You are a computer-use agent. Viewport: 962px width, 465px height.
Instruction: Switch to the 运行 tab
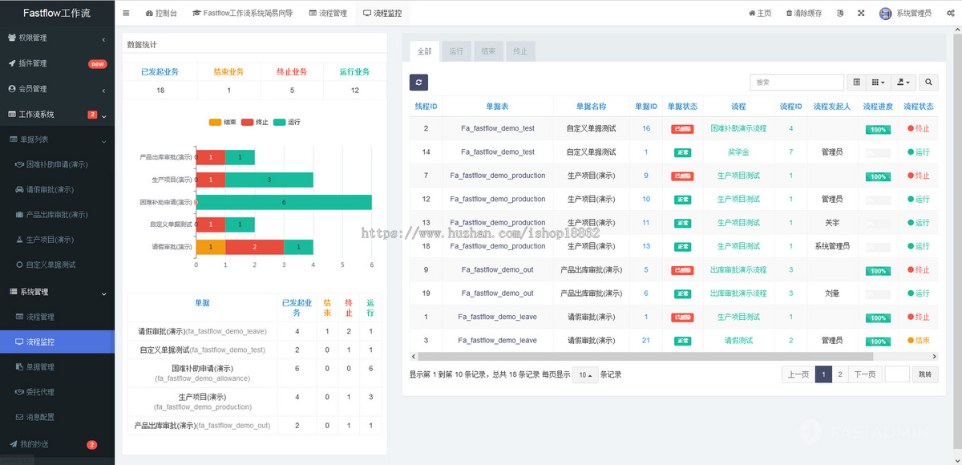click(457, 51)
